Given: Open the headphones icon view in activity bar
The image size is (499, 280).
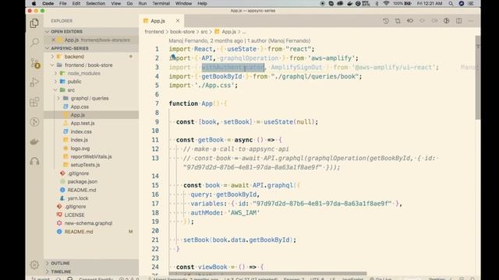Looking at the screenshot, I should (x=34, y=161).
